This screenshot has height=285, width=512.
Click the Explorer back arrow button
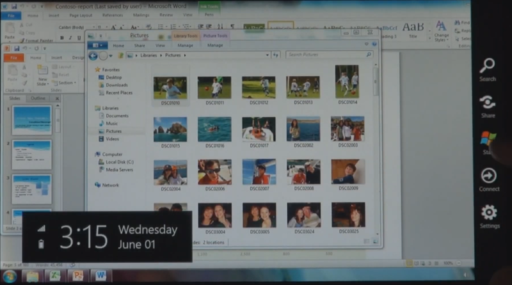(x=93, y=56)
